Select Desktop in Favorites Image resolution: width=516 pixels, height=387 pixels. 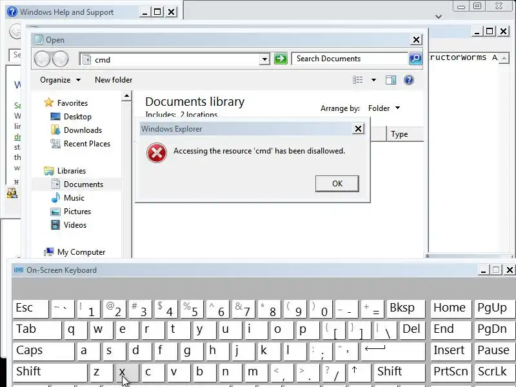click(x=71, y=117)
